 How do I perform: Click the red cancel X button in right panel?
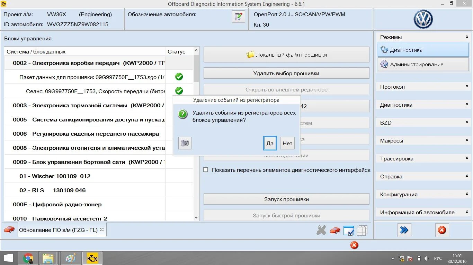point(442,230)
